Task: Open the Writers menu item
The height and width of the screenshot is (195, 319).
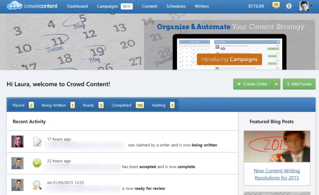Action: 202,6
